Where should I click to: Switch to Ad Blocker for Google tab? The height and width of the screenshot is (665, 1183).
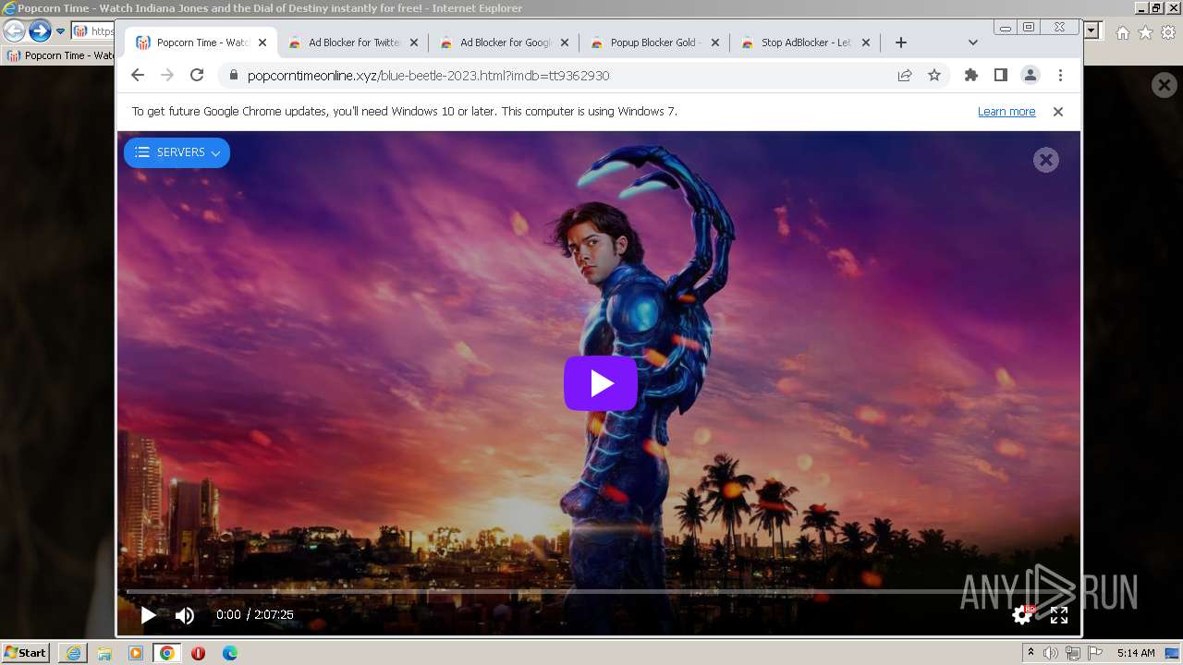point(505,42)
